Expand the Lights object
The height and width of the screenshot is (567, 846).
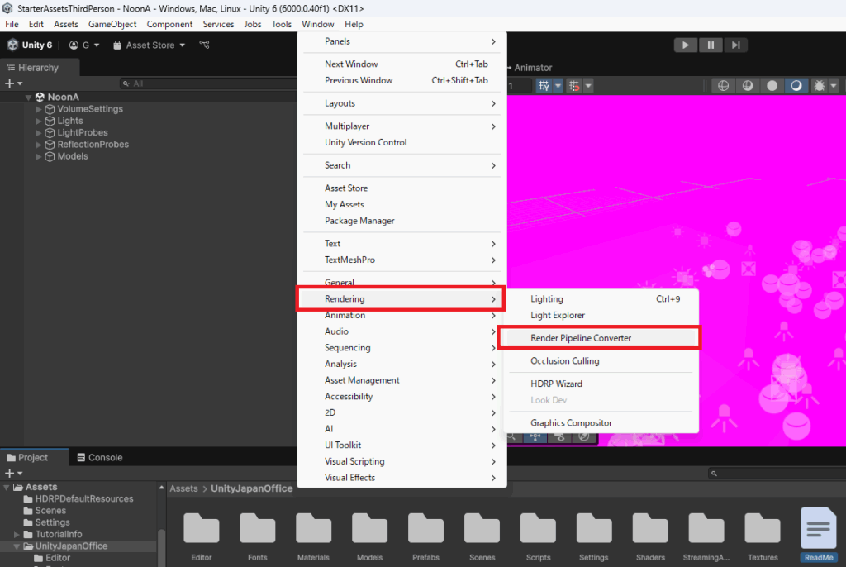[39, 121]
